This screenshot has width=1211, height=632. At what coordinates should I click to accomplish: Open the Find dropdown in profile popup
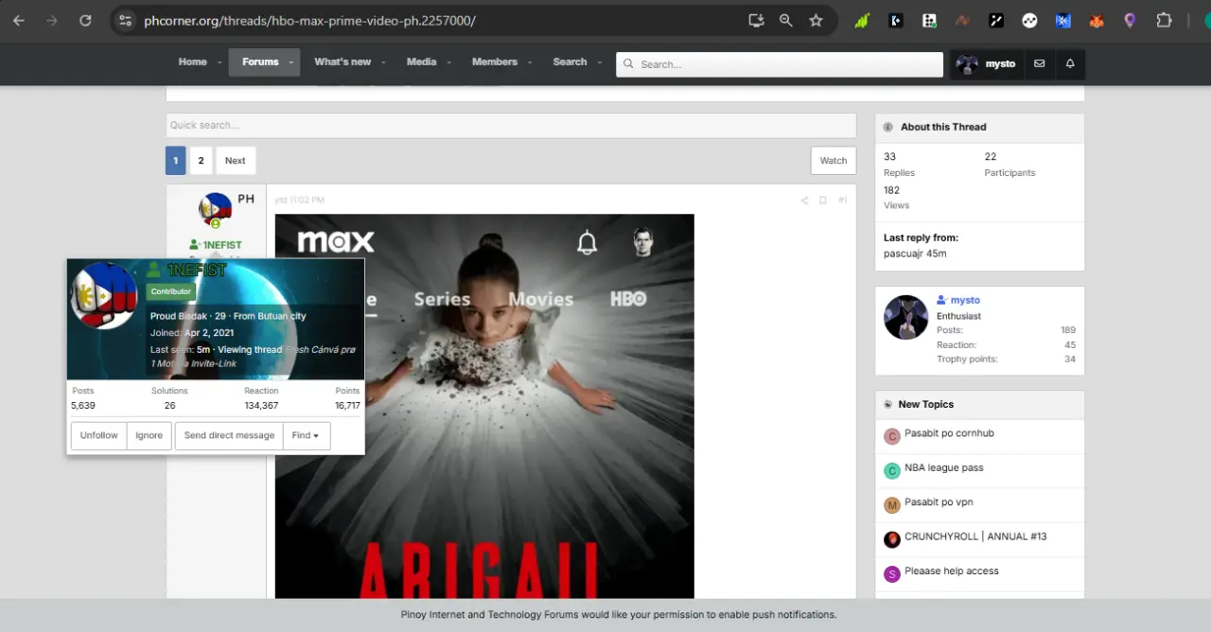(x=306, y=435)
